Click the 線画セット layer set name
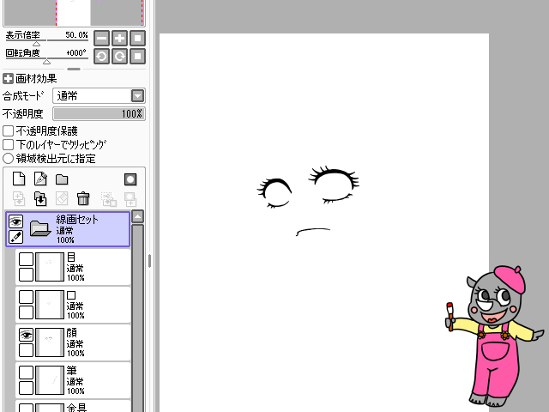This screenshot has height=412, width=549. [77, 220]
